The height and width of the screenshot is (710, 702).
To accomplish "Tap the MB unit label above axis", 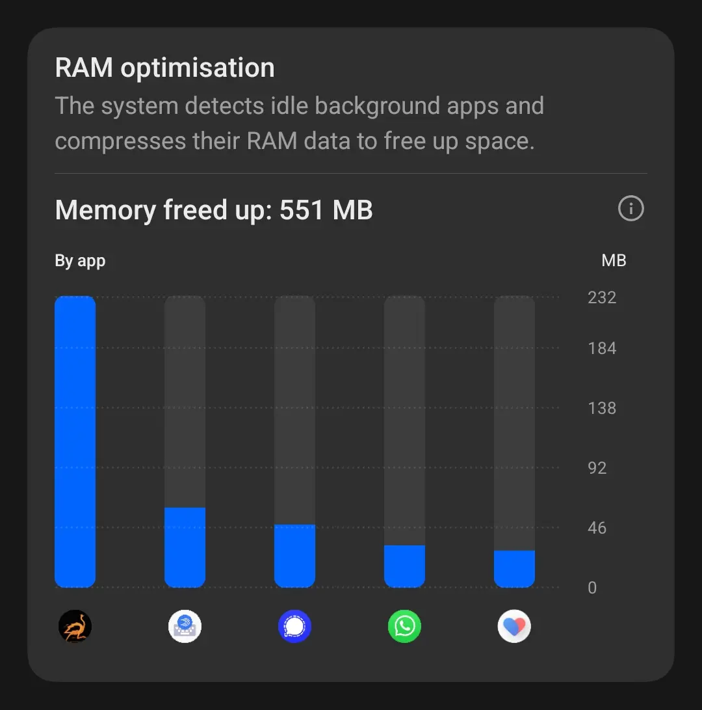I will (614, 261).
